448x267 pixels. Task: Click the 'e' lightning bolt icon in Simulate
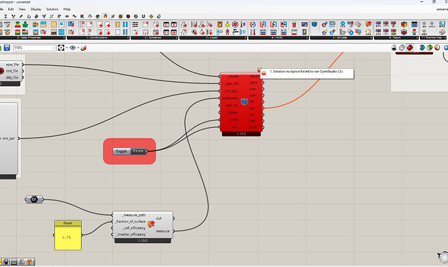(324, 32)
